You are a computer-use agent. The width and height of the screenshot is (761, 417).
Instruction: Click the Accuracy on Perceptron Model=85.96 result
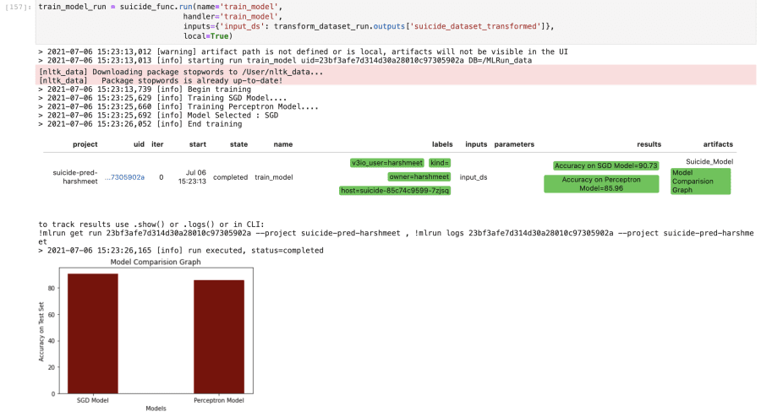[x=601, y=184]
